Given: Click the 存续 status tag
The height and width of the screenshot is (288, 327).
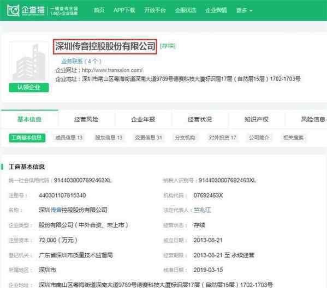Looking at the screenshot, I should click(x=168, y=46).
